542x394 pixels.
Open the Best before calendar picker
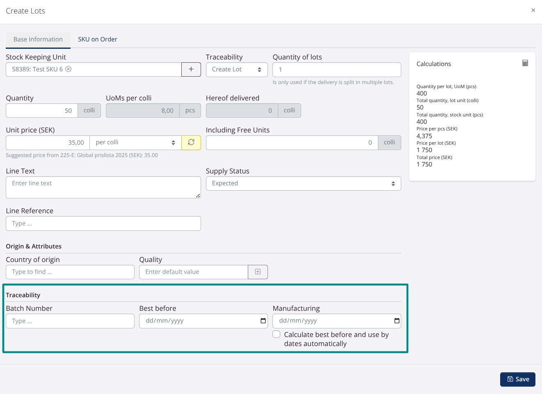(x=263, y=321)
